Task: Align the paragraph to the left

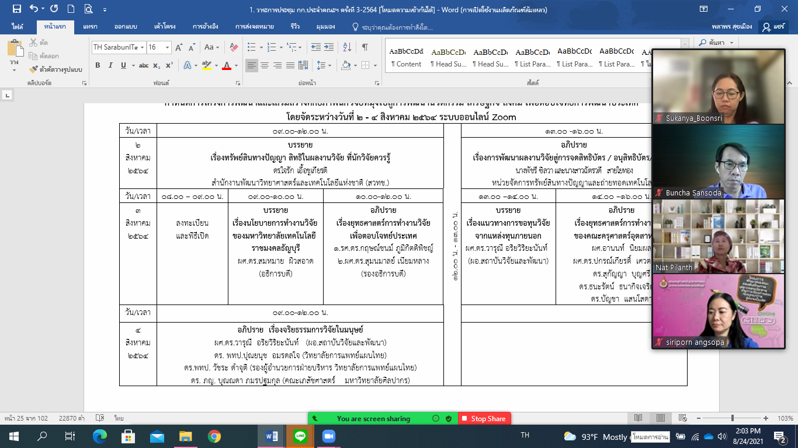Action: [252, 65]
